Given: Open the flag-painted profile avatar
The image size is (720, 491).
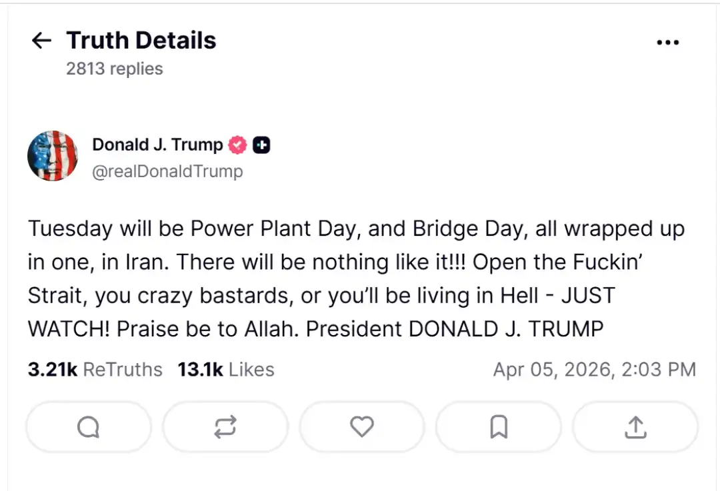Looking at the screenshot, I should click(53, 156).
